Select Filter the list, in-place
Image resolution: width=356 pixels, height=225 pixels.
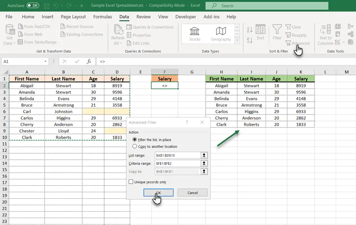(x=152, y=140)
